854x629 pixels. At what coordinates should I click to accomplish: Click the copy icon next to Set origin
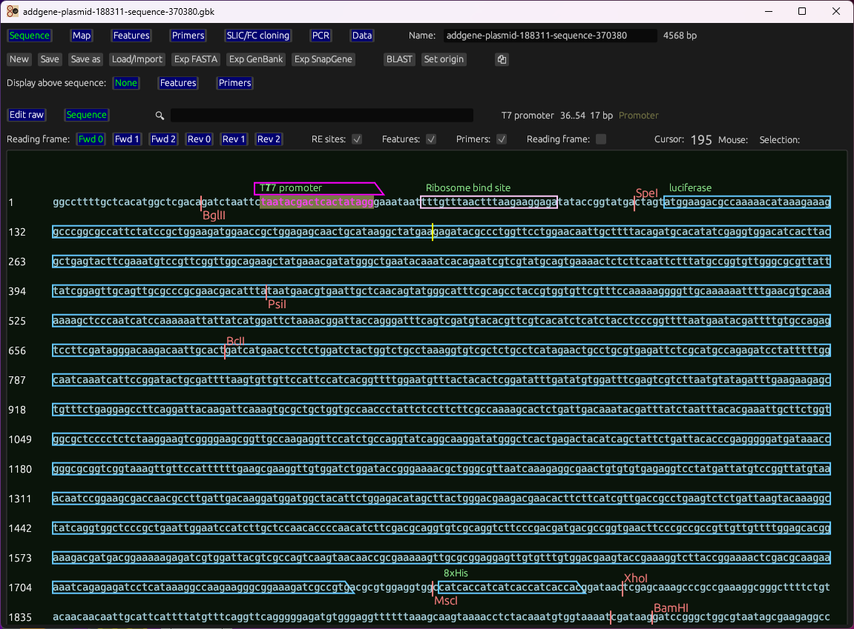point(502,59)
